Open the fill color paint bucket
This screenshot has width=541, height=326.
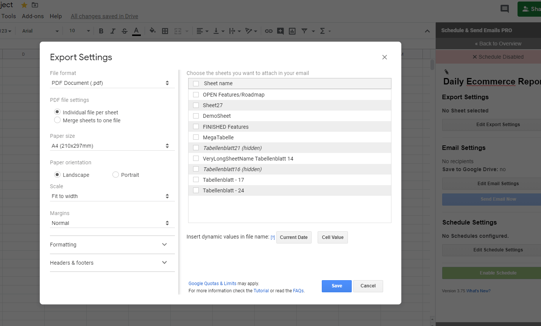(x=152, y=31)
